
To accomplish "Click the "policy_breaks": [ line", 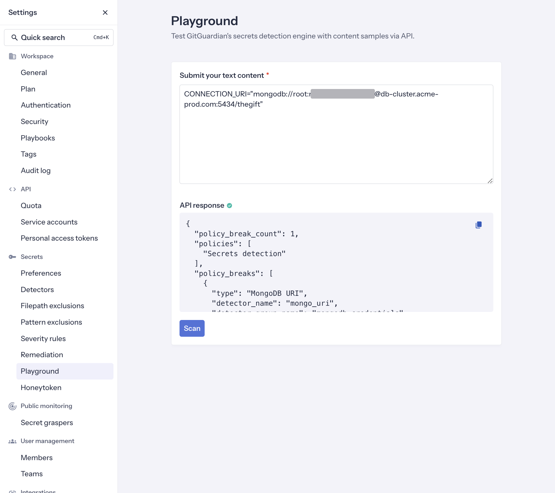I will (x=233, y=273).
